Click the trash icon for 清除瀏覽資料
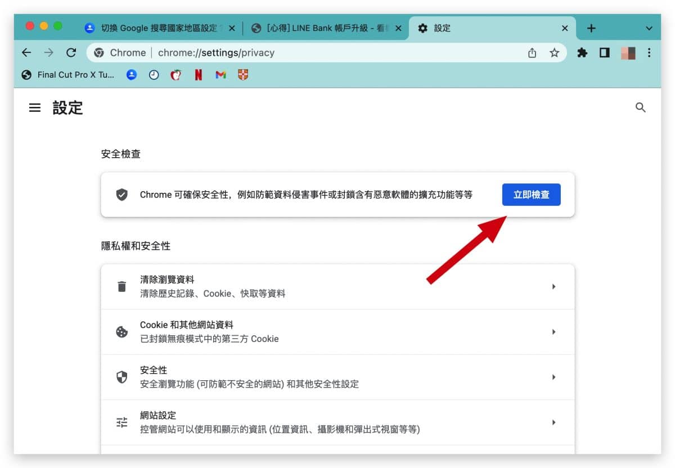675x468 pixels. click(x=122, y=286)
